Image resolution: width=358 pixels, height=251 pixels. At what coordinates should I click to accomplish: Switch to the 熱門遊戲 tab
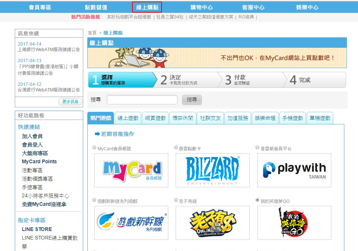click(101, 118)
